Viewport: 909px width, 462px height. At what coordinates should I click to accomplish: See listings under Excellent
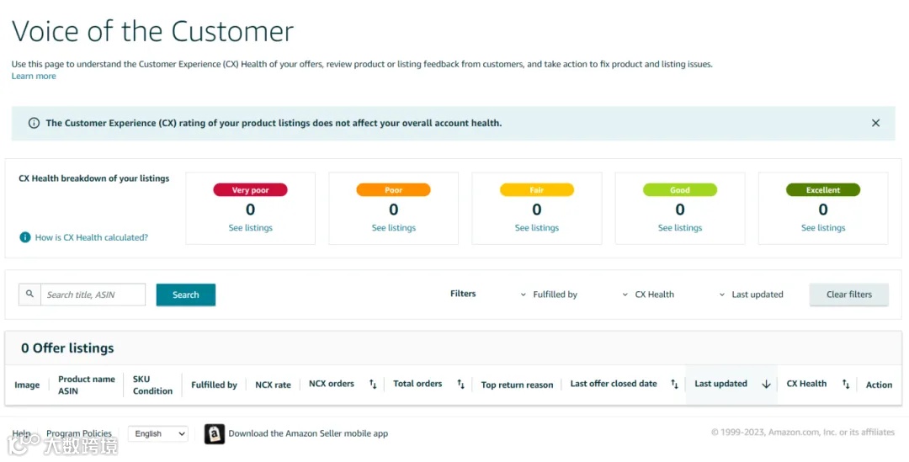(823, 228)
